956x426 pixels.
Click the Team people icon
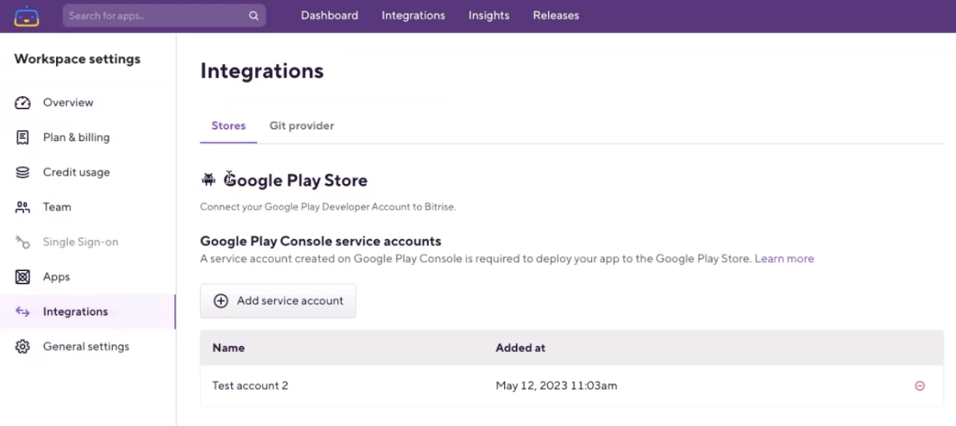(23, 207)
